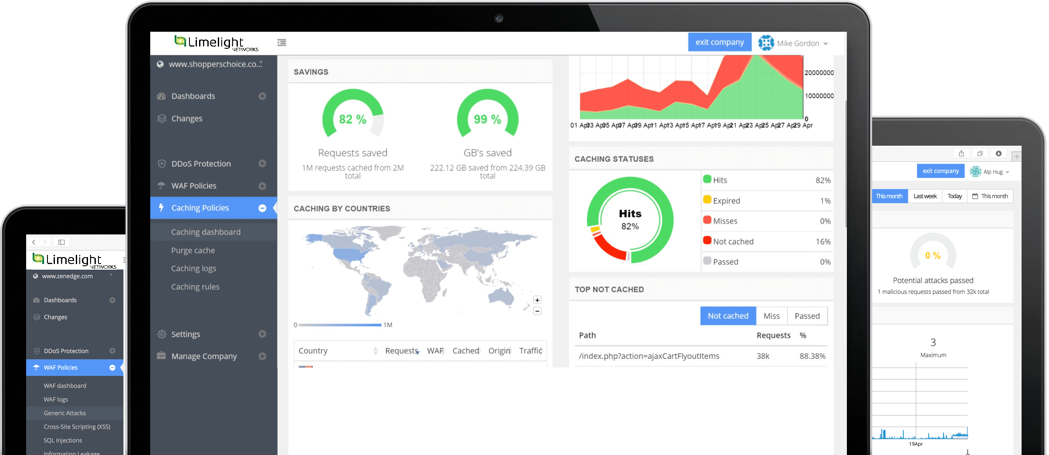
Task: Click the map zoom out minus icon
Action: pyautogui.click(x=537, y=311)
